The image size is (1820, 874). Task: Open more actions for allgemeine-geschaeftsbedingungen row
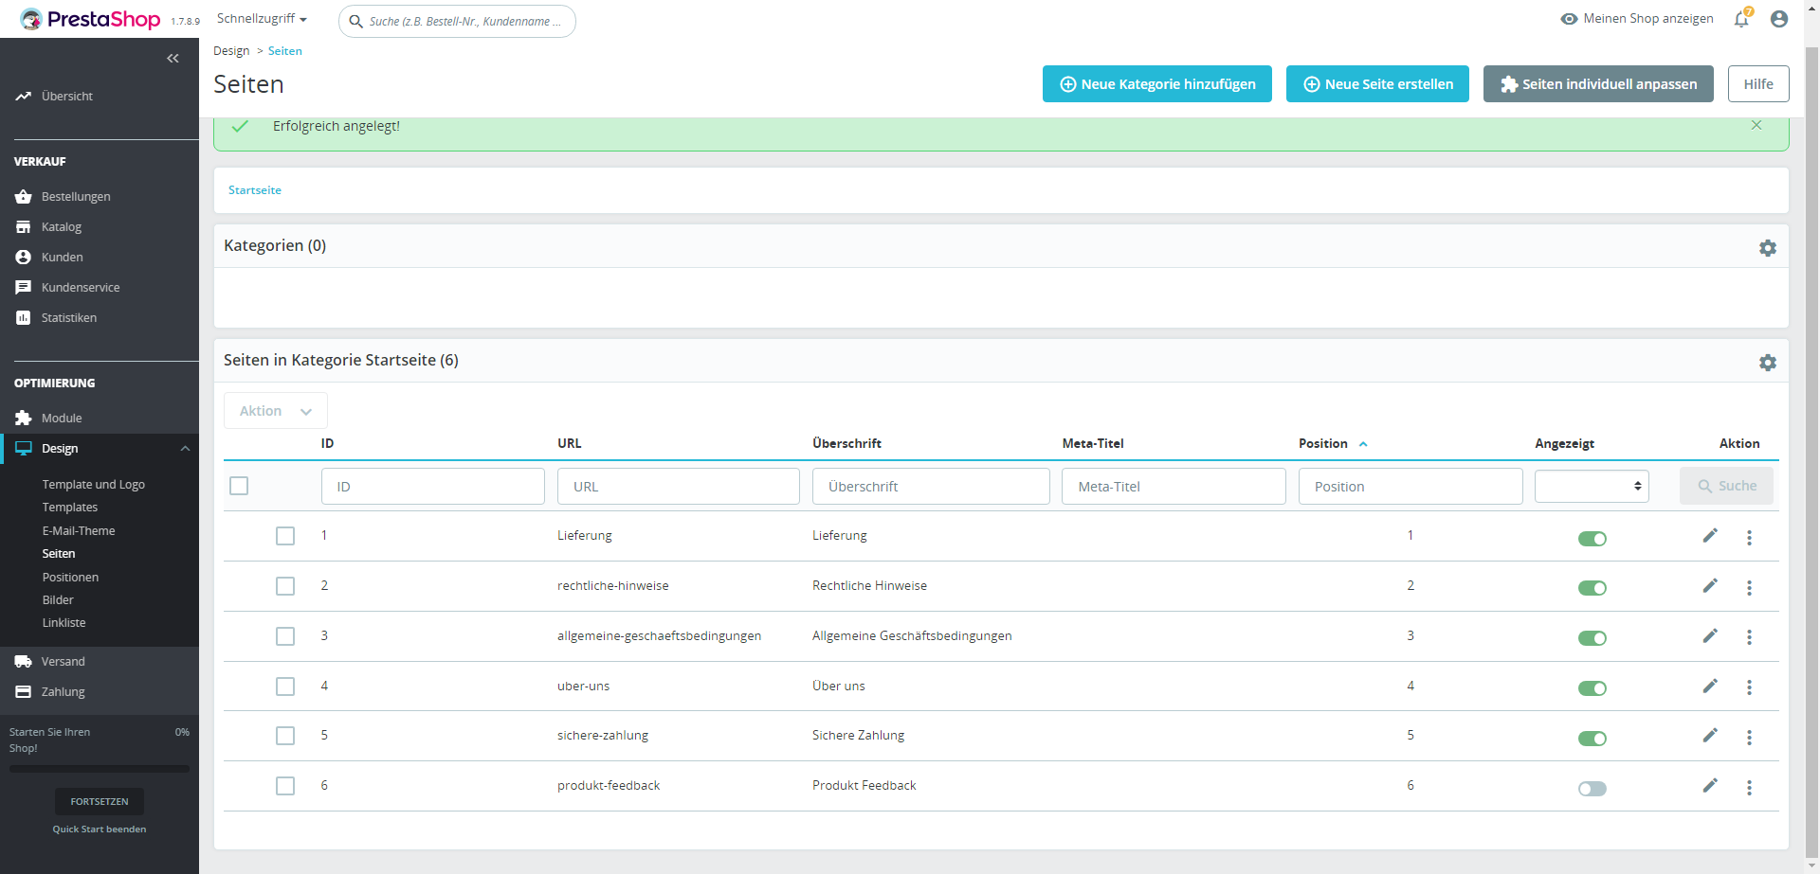1749,637
